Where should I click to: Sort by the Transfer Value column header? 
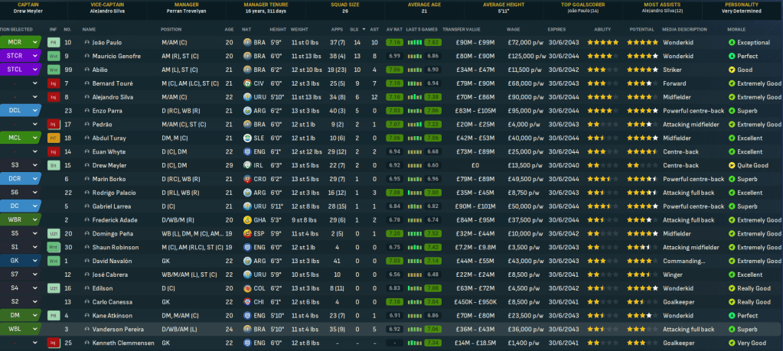pos(462,29)
